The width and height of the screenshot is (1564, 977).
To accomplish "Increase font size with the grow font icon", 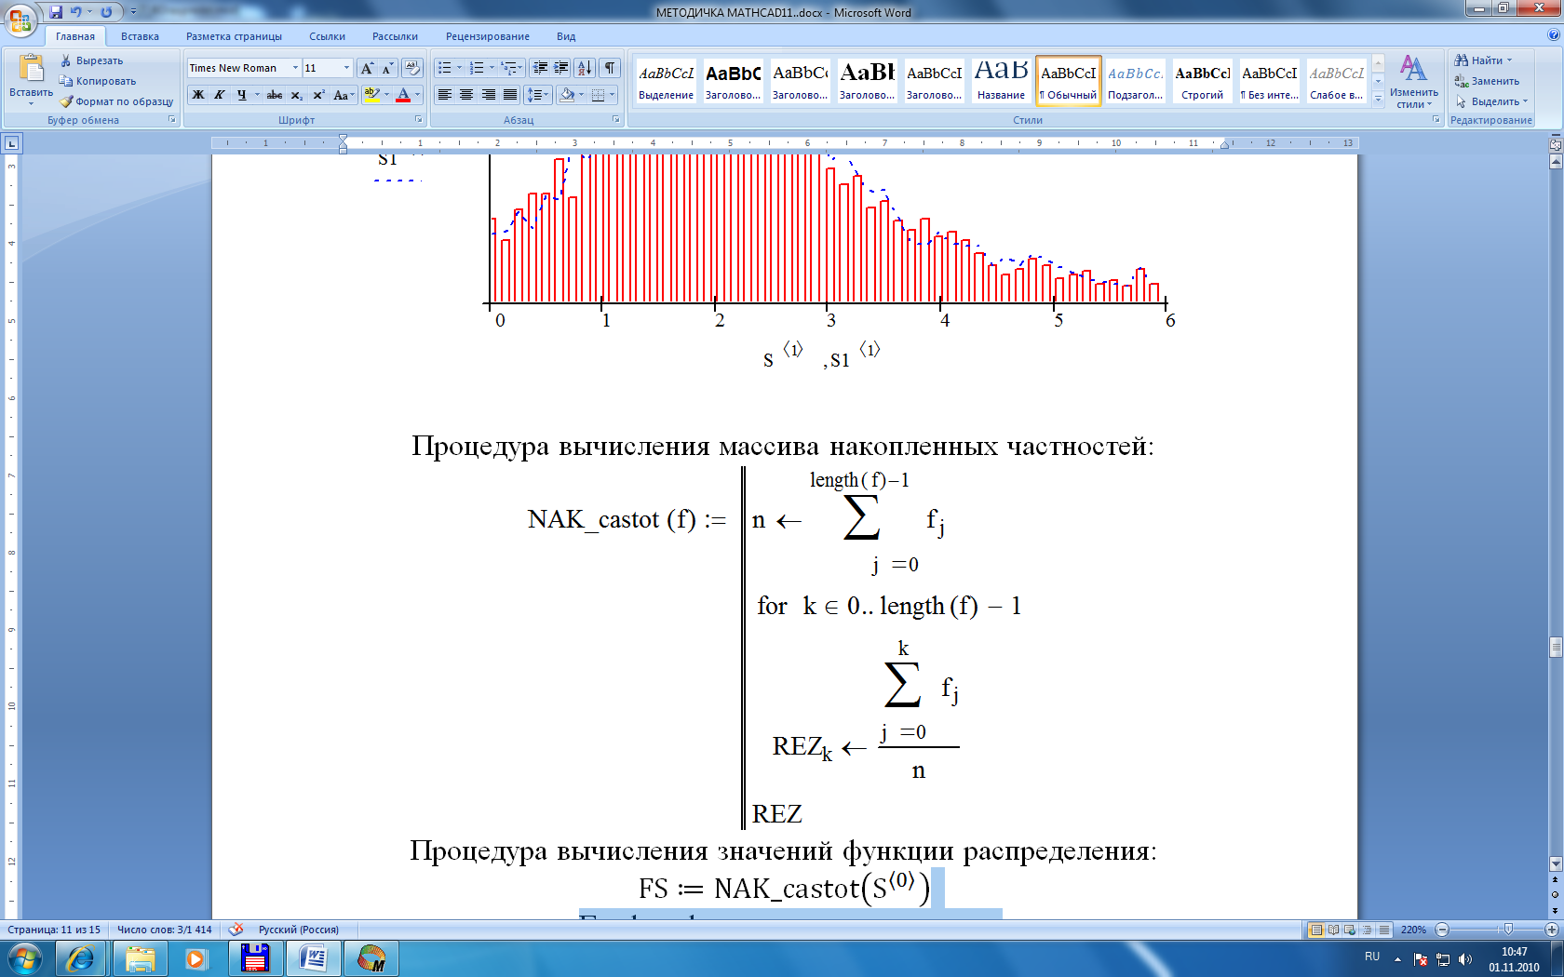I will (368, 68).
